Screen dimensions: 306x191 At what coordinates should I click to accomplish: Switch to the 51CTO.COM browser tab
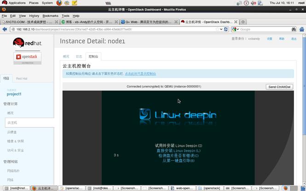pos(30,22)
